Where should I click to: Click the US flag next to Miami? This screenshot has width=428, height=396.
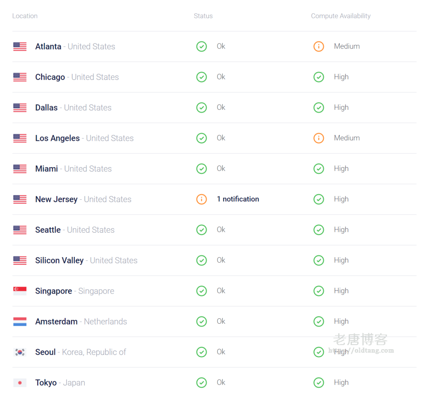click(20, 169)
